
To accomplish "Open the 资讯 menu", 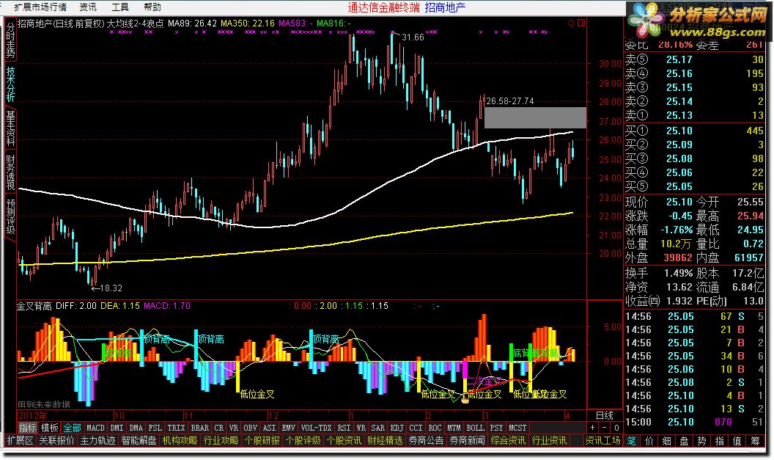I will (88, 7).
